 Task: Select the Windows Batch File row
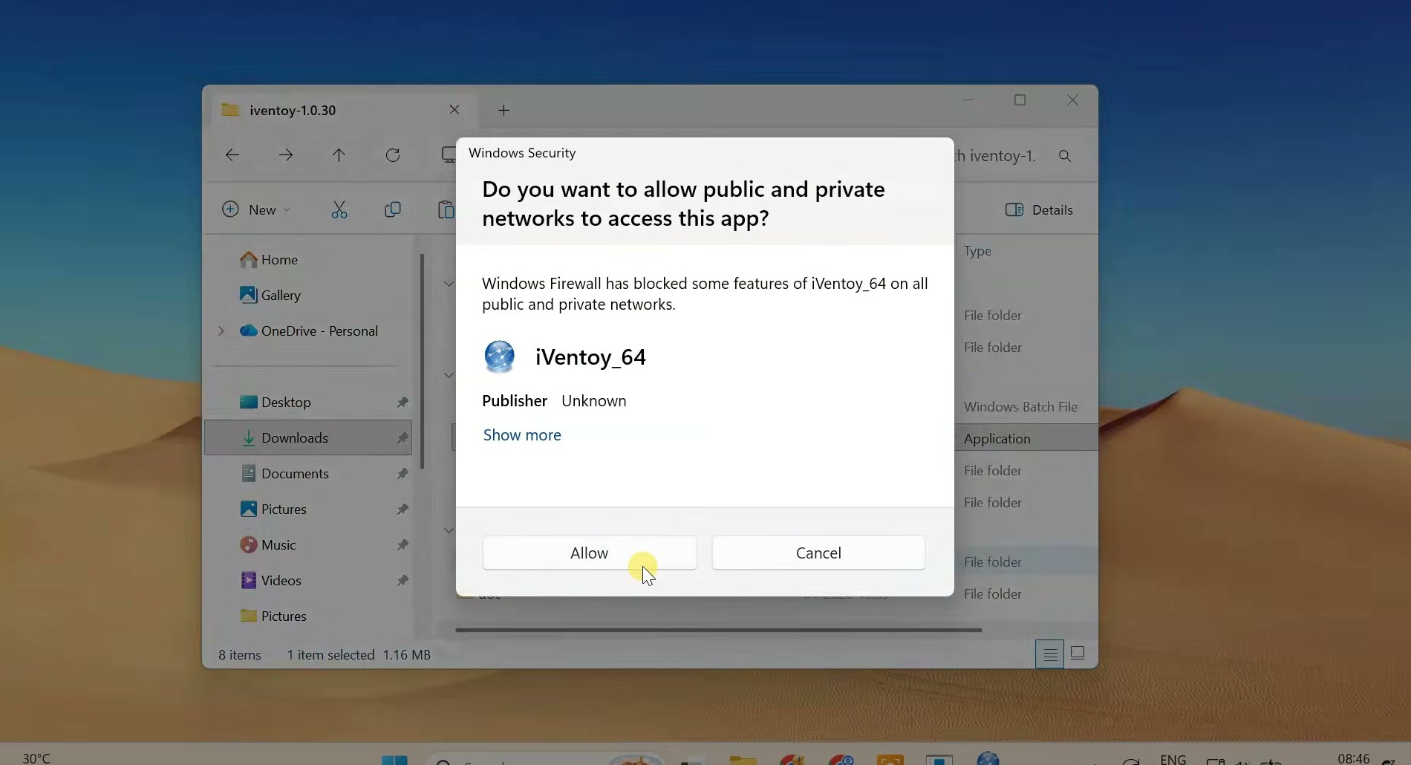pyautogui.click(x=1020, y=406)
